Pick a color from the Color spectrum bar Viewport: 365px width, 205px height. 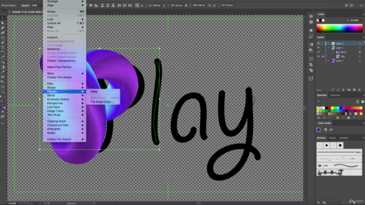pos(339,28)
